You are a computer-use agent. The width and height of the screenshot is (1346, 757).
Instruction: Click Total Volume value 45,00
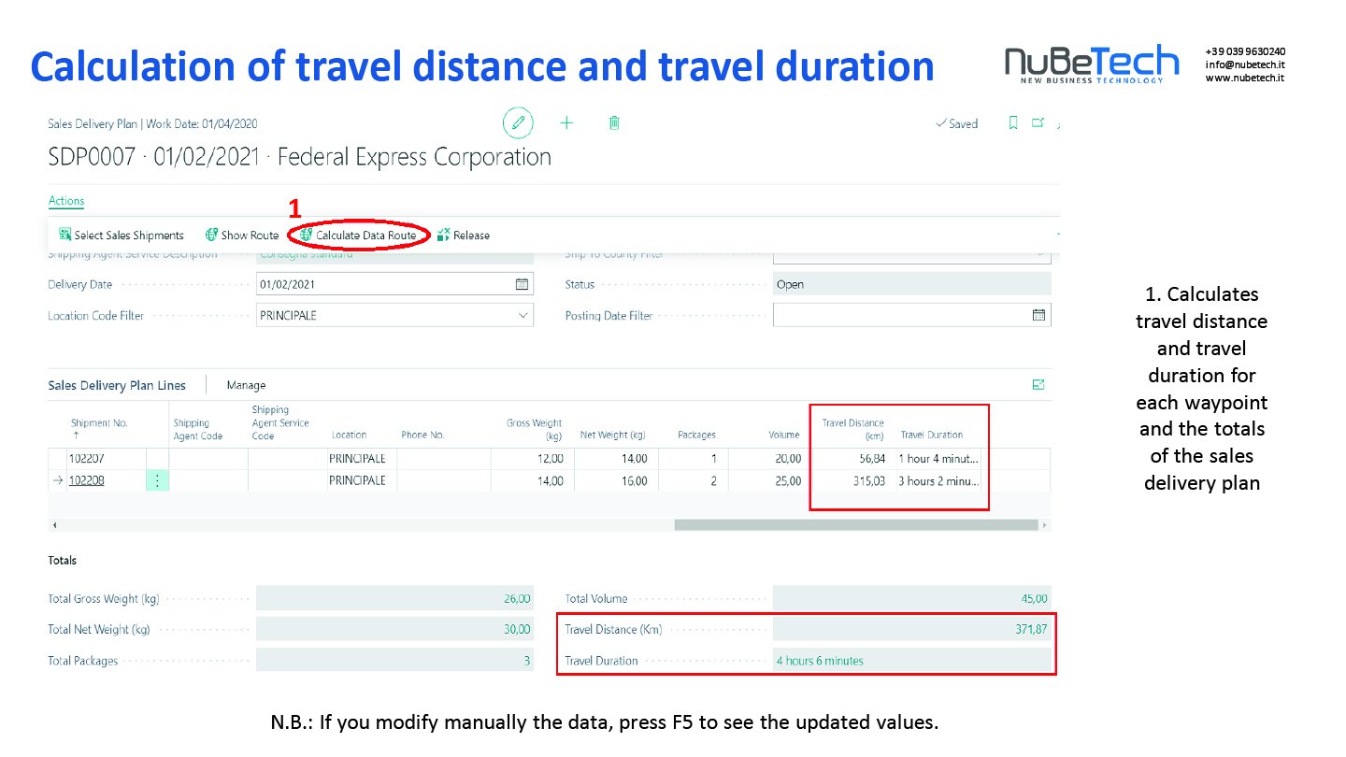pyautogui.click(x=911, y=599)
